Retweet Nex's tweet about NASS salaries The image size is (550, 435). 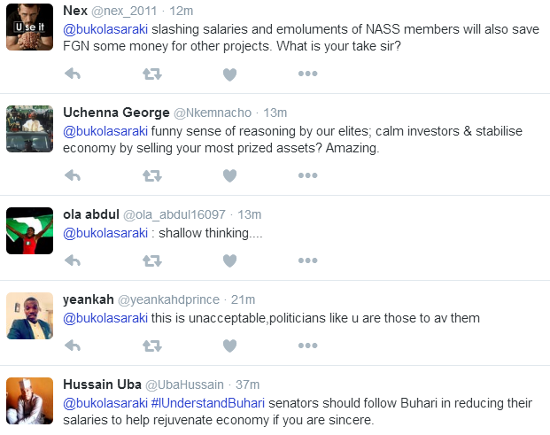[x=151, y=74]
